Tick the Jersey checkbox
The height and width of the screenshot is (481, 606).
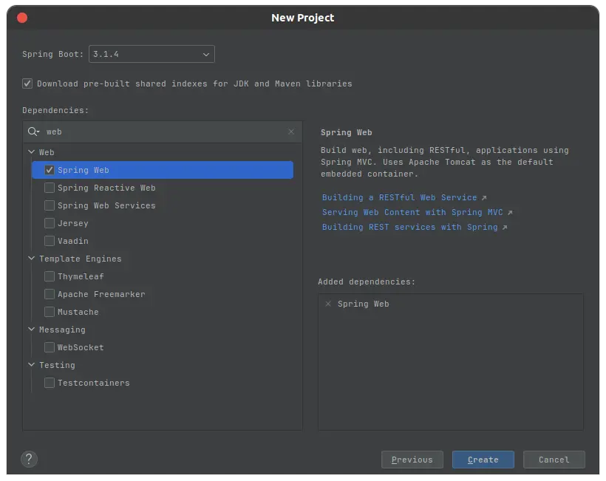pos(50,223)
